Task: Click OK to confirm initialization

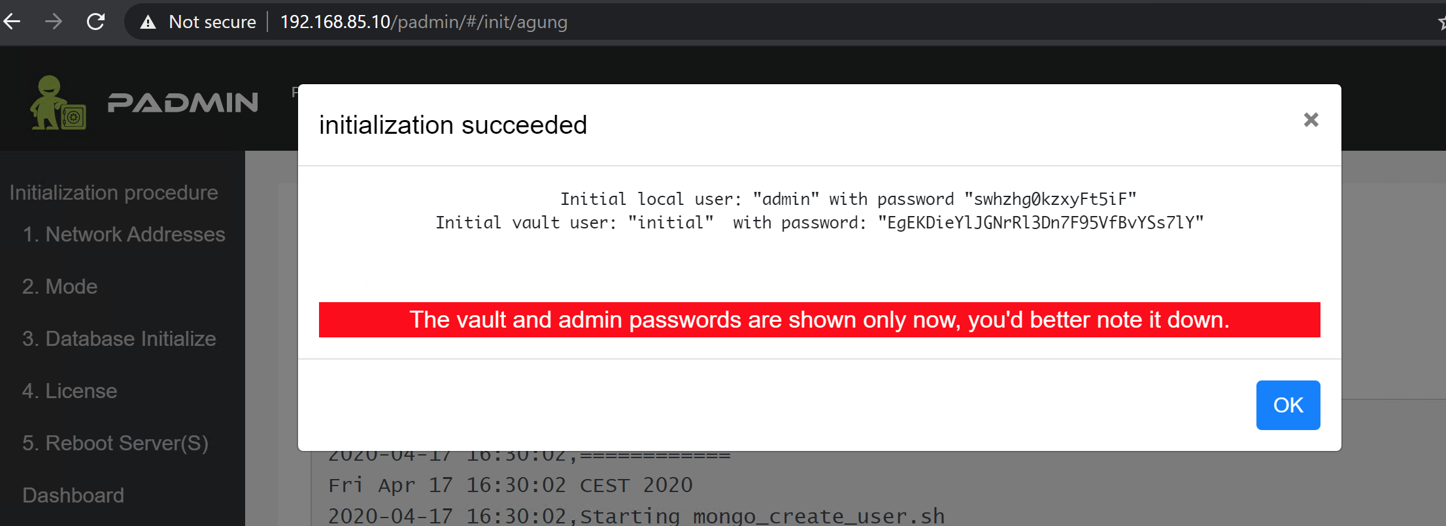Action: coord(1288,405)
